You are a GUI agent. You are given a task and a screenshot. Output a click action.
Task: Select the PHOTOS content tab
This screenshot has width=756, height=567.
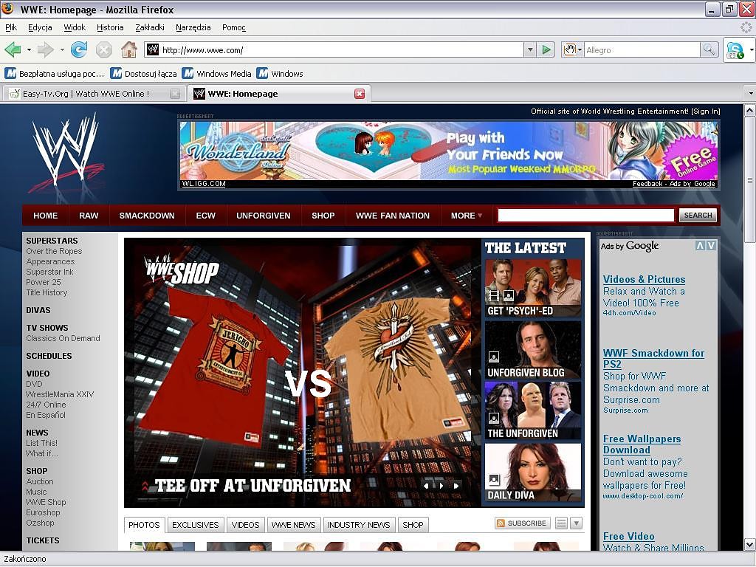tap(144, 525)
